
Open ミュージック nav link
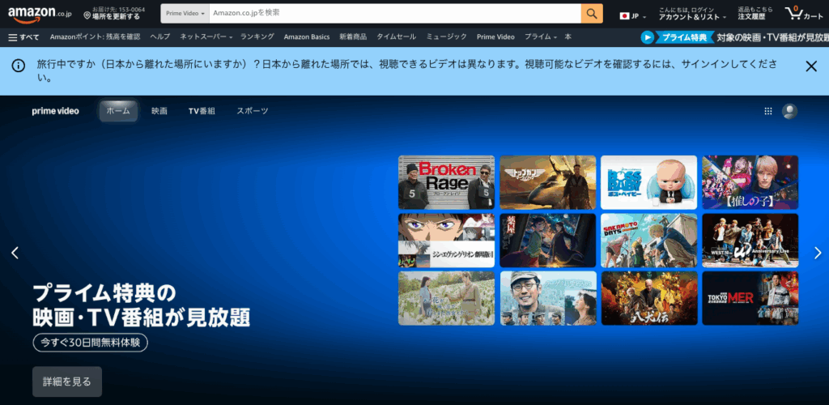click(446, 37)
